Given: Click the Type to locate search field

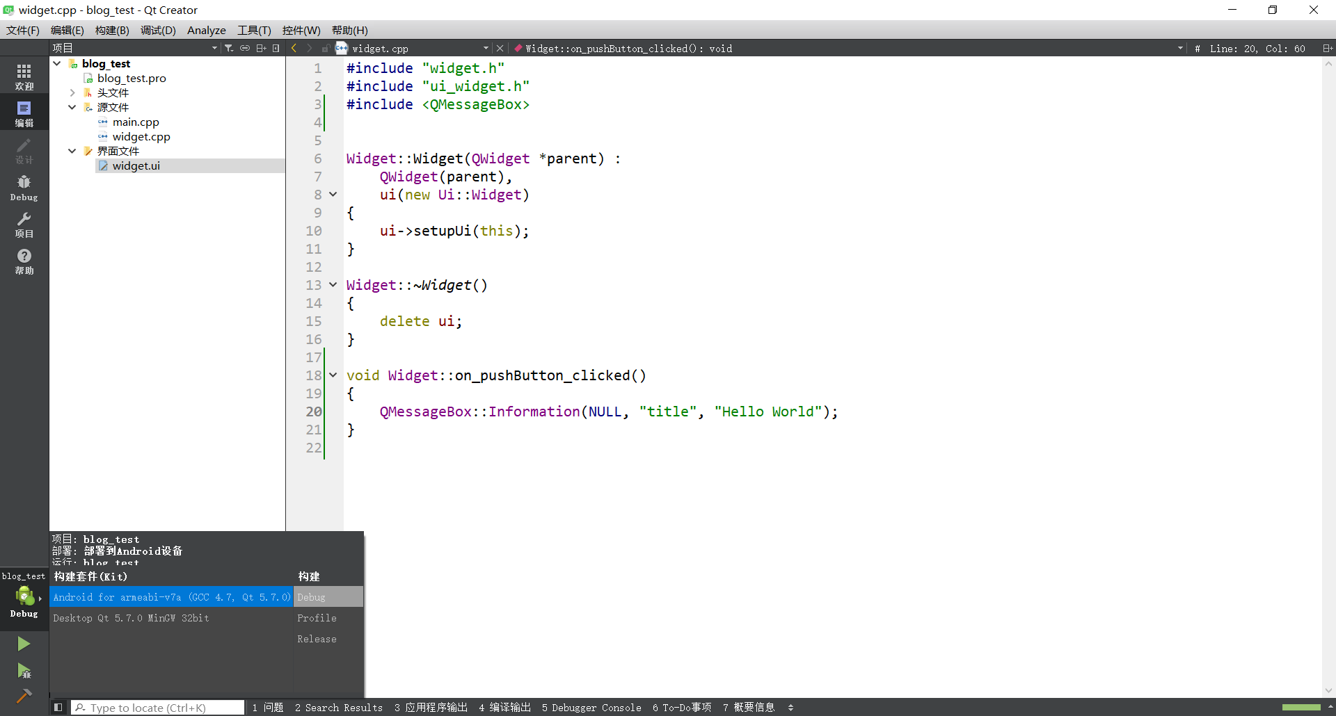Looking at the screenshot, I should [x=158, y=707].
